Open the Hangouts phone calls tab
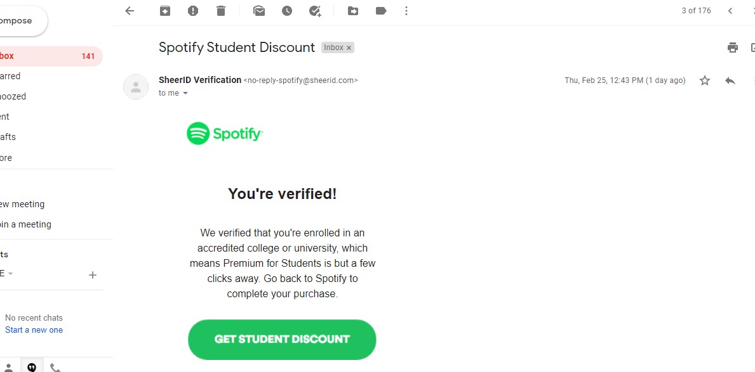The image size is (755, 372). coord(55,366)
